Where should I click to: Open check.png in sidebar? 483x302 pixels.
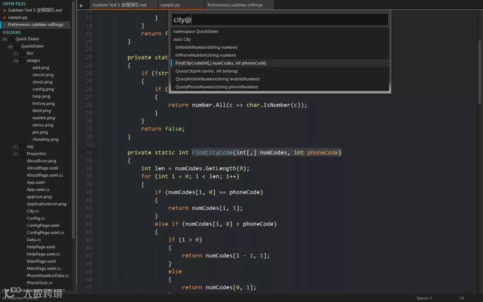click(x=42, y=82)
